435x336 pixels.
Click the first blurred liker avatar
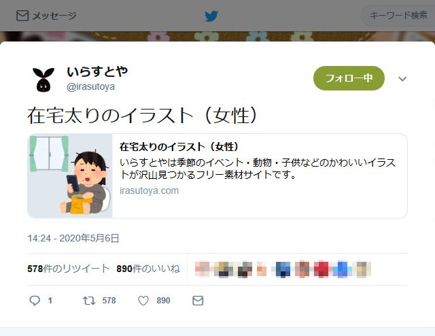(x=203, y=269)
